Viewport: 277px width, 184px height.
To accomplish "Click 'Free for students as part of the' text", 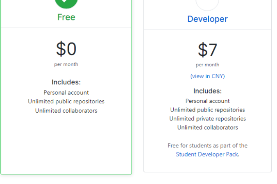I will 208,145.
